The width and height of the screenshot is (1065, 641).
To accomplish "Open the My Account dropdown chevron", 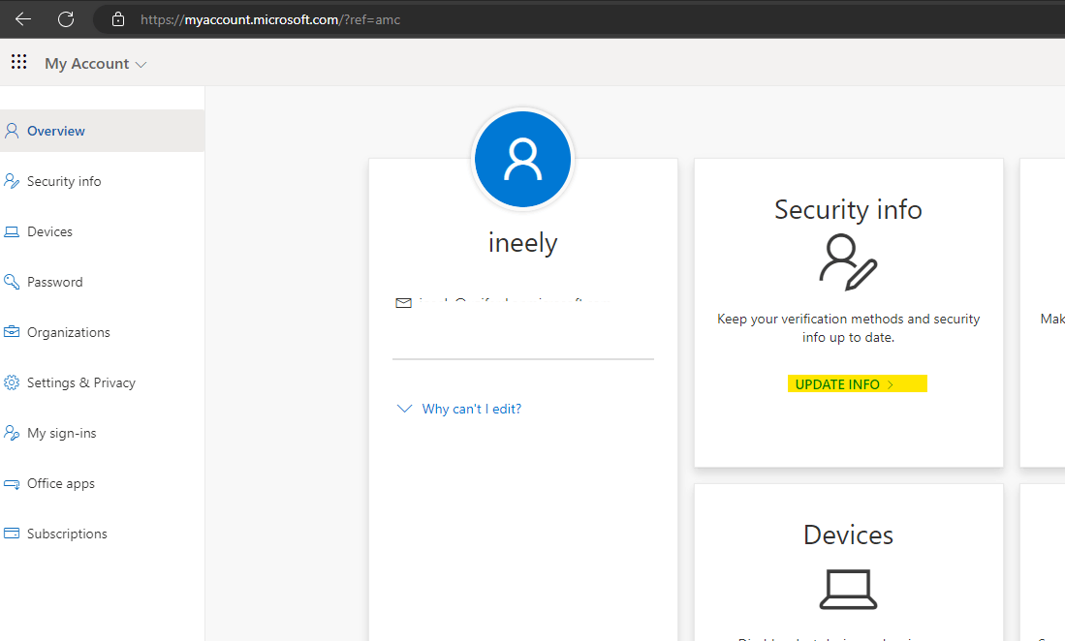I will 141,65.
